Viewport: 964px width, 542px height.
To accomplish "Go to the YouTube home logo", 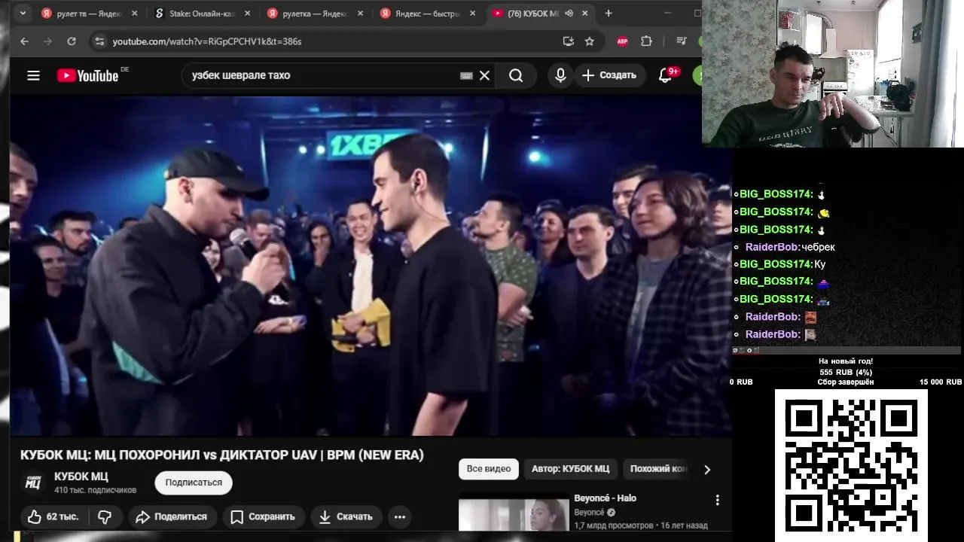I will pos(87,75).
